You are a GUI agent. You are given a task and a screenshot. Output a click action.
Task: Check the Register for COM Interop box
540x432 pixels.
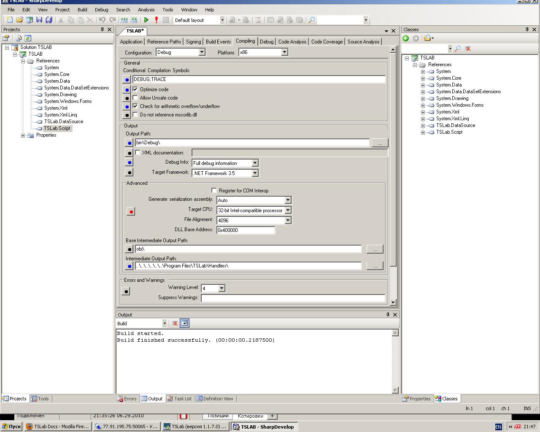pyautogui.click(x=214, y=191)
